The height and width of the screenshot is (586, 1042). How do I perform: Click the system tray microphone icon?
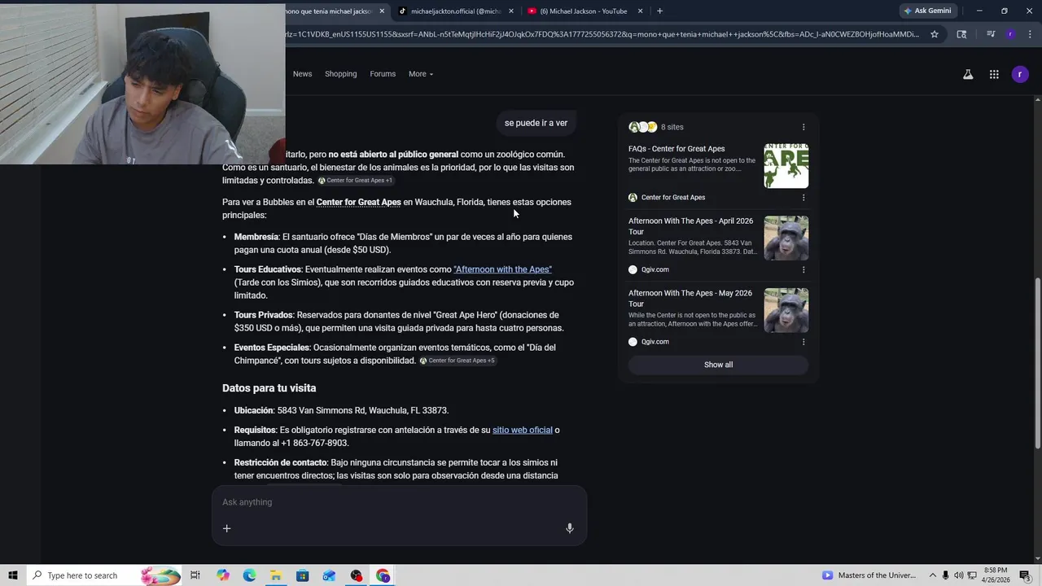[946, 575]
